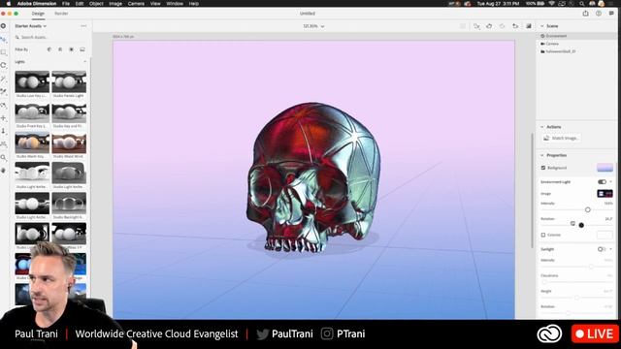Click the Colorize color swatch
This screenshot has height=349, width=621.
[605, 235]
